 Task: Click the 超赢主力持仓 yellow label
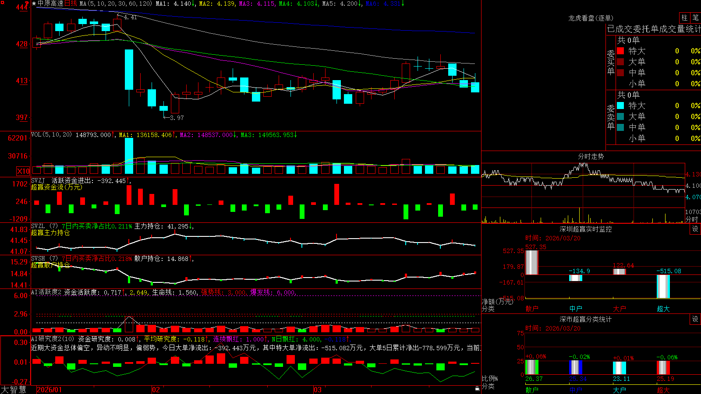click(50, 232)
